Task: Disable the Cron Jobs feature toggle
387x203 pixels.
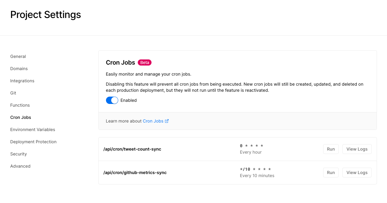Action: (x=112, y=100)
